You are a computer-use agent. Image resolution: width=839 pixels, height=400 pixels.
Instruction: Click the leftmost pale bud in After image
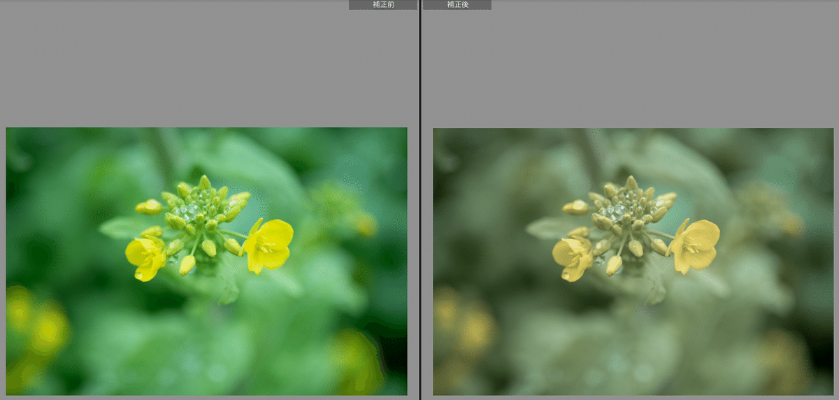(575, 207)
